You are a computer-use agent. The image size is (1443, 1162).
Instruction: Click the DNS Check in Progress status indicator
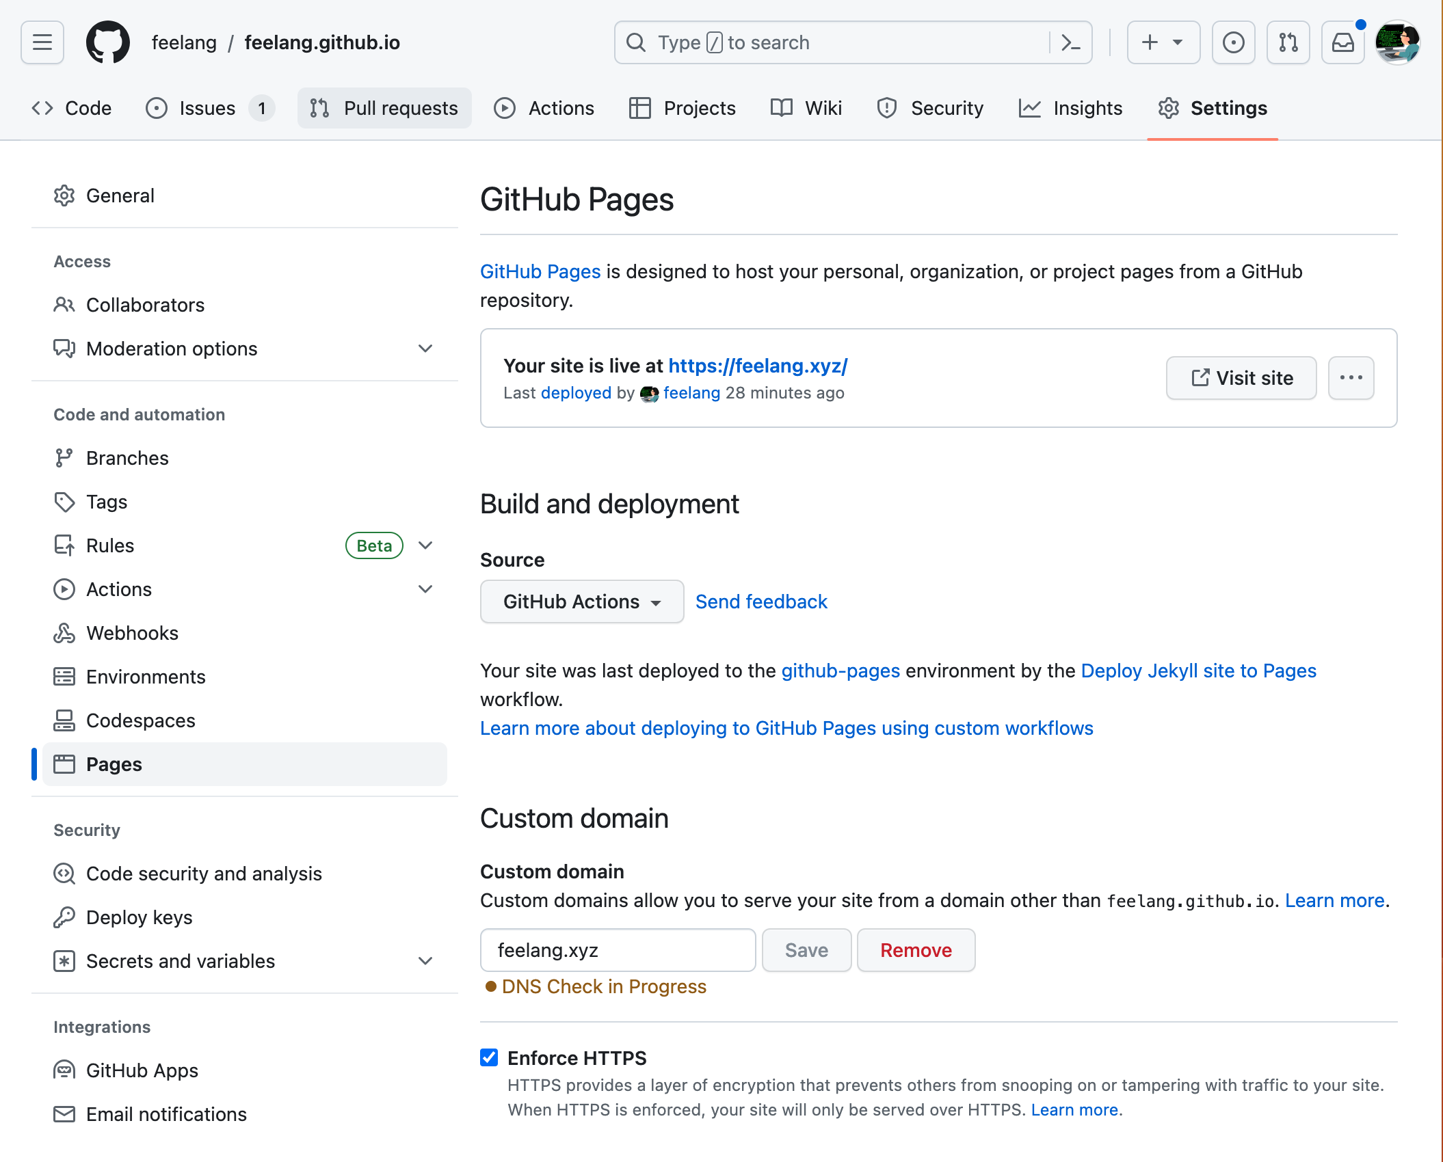click(x=603, y=986)
